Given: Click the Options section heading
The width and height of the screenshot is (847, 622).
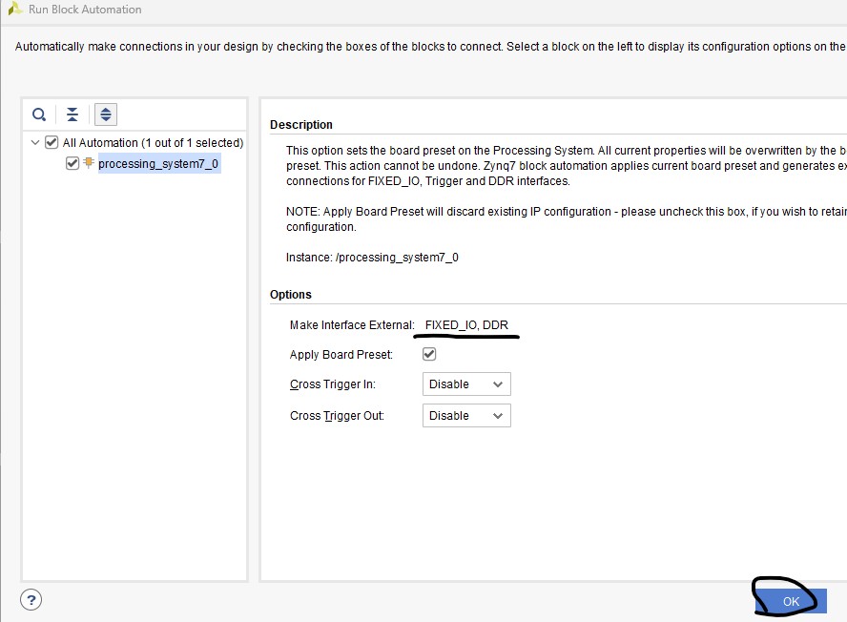Looking at the screenshot, I should (x=291, y=295).
